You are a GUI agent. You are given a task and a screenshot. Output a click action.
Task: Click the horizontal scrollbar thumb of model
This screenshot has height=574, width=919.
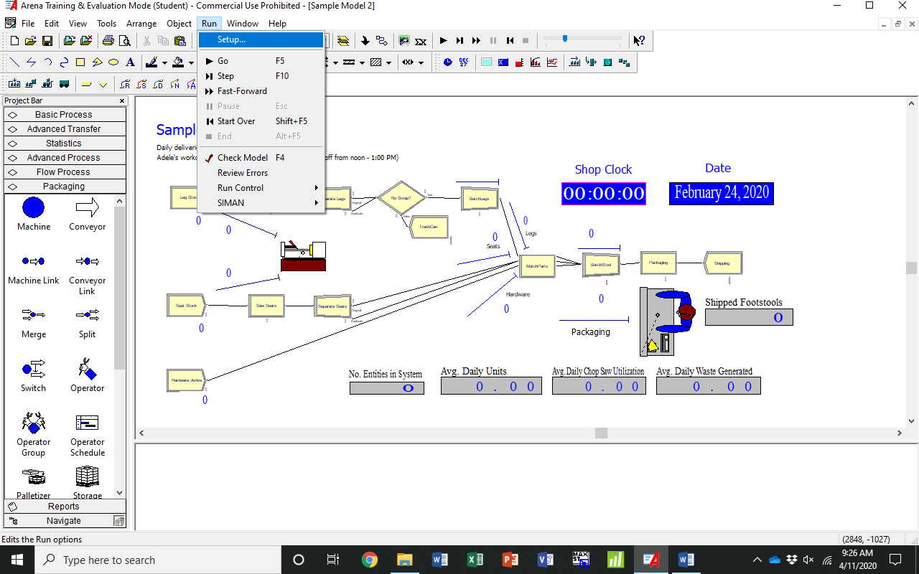(x=601, y=433)
